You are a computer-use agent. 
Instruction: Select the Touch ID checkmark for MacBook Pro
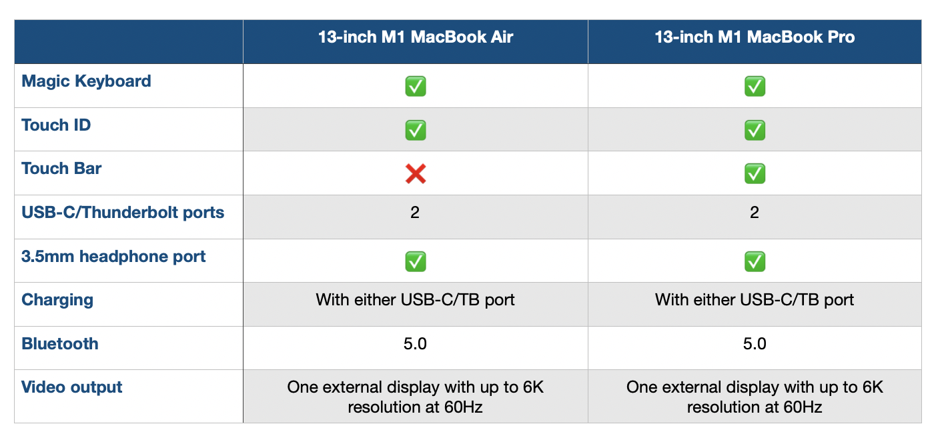[x=755, y=130]
